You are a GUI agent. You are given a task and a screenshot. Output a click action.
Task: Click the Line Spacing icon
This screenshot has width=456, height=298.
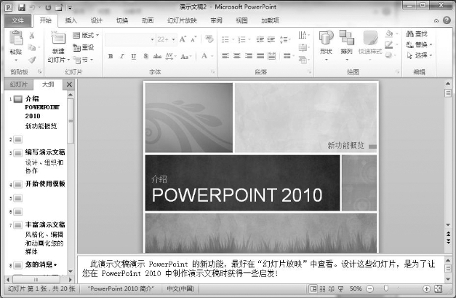pos(285,39)
